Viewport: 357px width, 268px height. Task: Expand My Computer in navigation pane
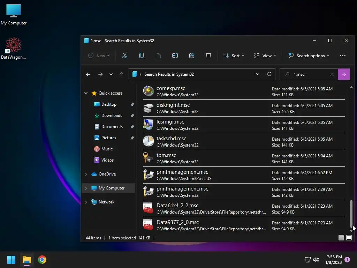click(x=86, y=188)
